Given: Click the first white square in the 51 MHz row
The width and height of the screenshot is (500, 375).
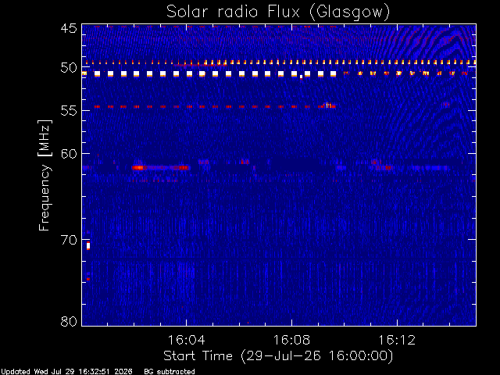Looking at the screenshot, I should [x=97, y=74].
